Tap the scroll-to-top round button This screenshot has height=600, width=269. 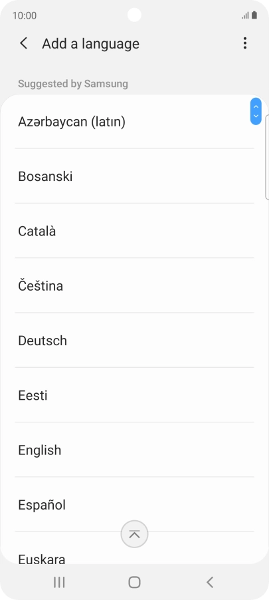point(134,534)
